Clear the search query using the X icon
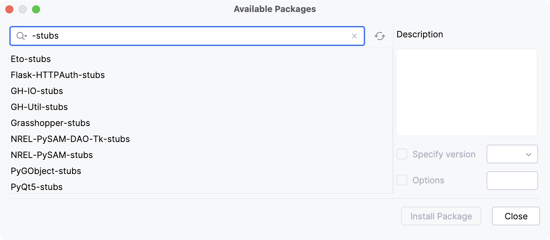 354,36
